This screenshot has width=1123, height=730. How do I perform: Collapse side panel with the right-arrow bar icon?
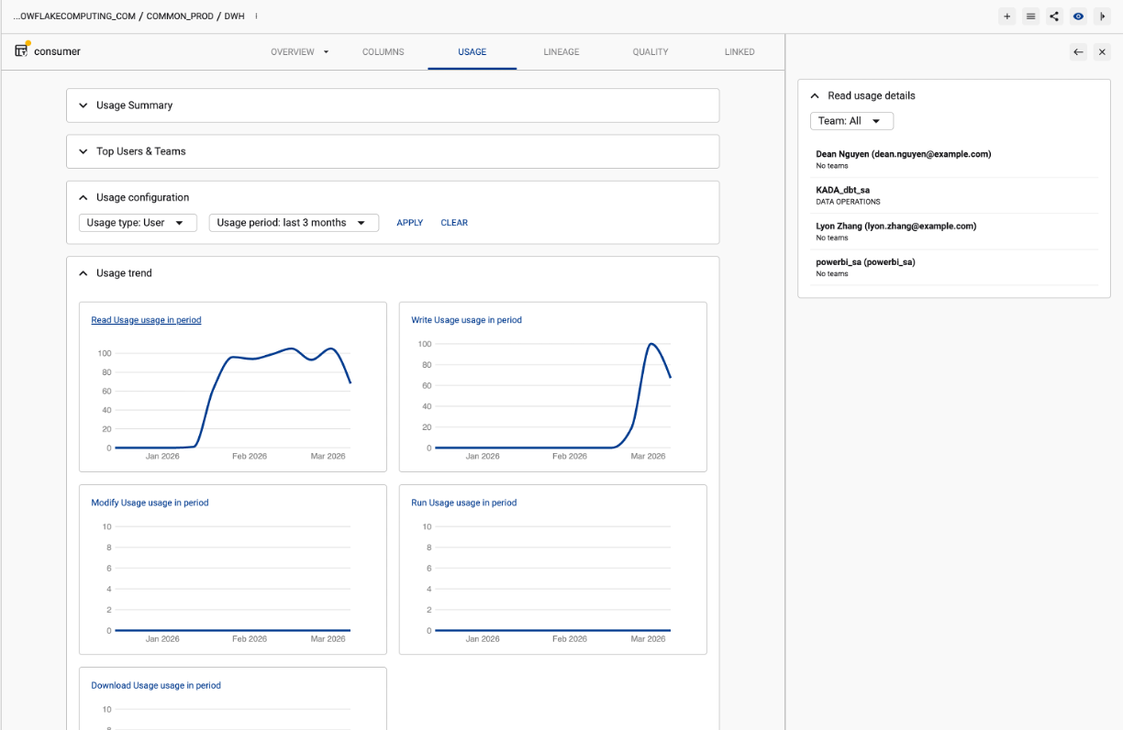pos(1102,17)
